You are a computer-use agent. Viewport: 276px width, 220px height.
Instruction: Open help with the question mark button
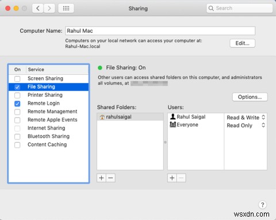(x=262, y=204)
